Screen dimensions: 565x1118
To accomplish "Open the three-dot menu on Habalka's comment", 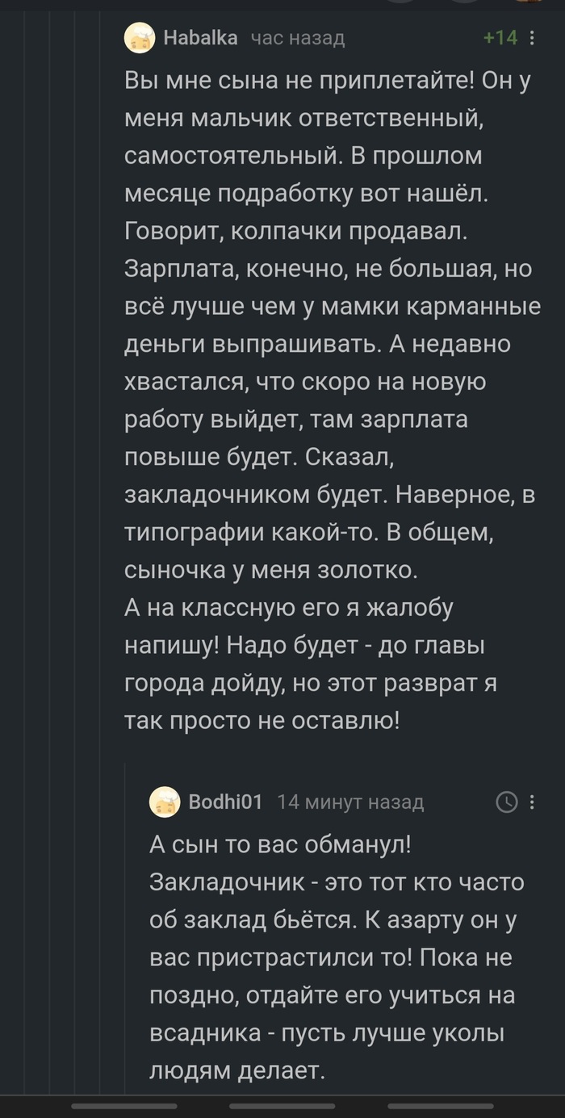I will (532, 38).
